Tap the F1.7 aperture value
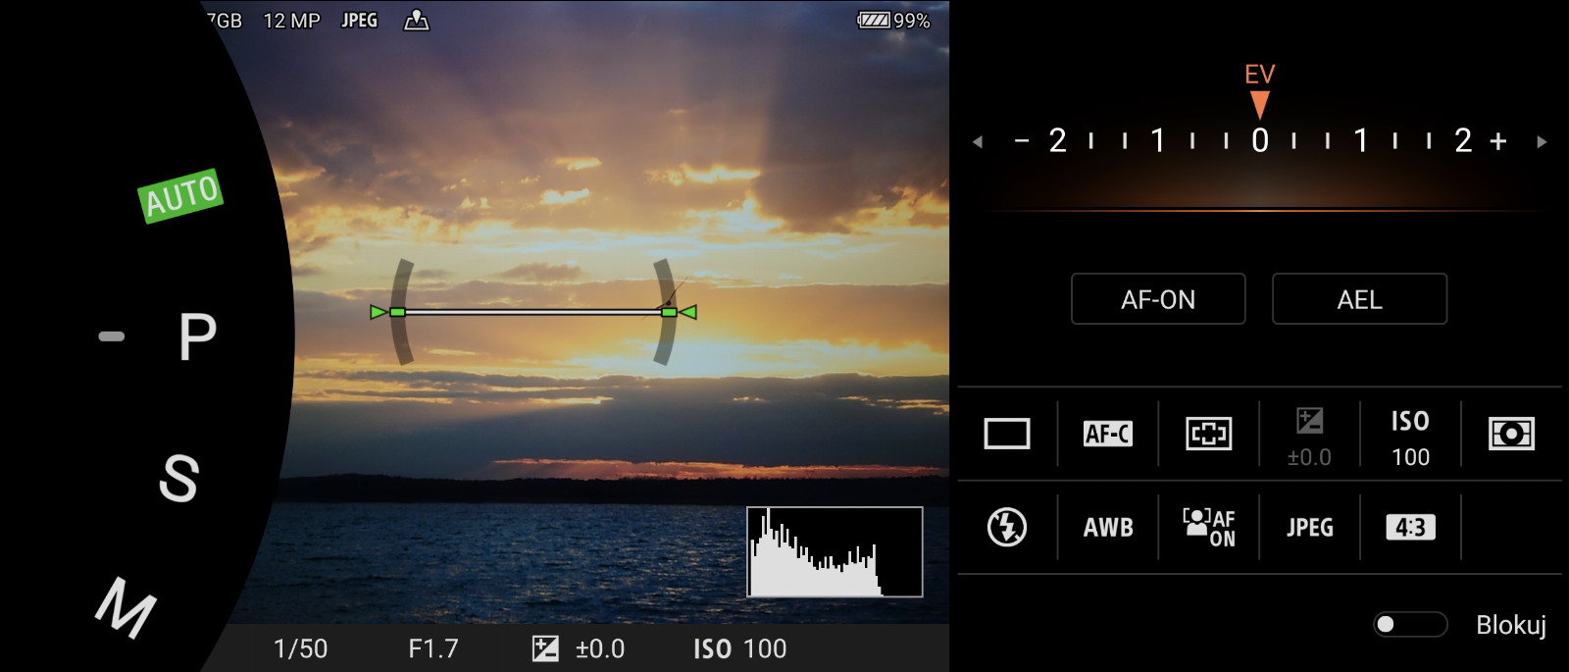The height and width of the screenshot is (672, 1569). click(433, 648)
